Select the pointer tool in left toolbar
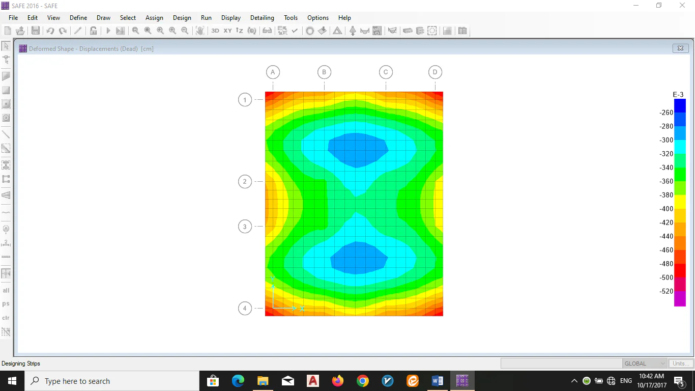The height and width of the screenshot is (391, 695). point(6,46)
